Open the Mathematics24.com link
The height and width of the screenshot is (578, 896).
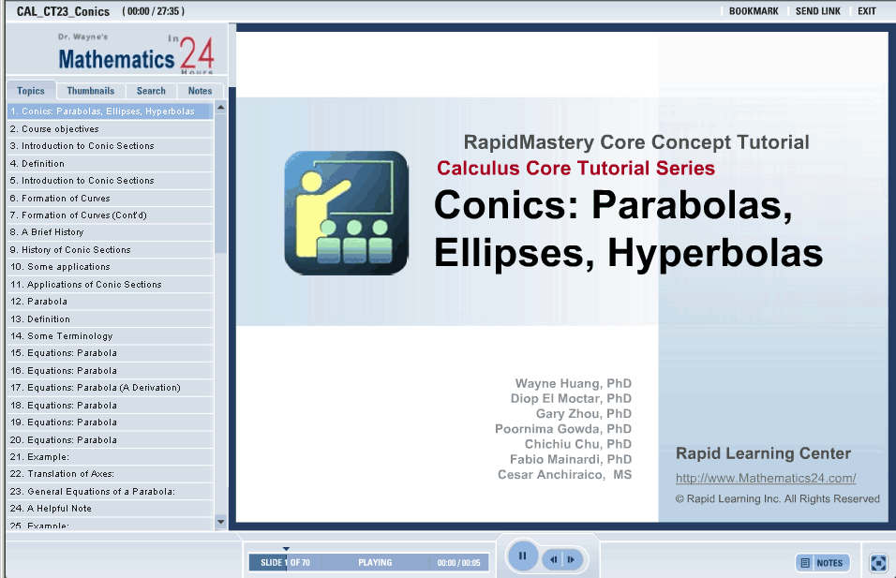[766, 478]
